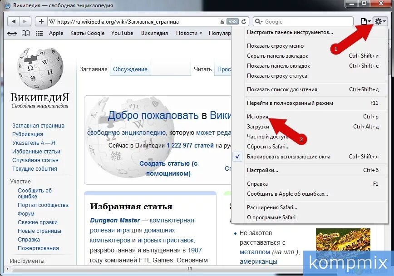Click Сообщить об ошибке link
The height and width of the screenshot is (276, 394).
pyautogui.click(x=34, y=193)
